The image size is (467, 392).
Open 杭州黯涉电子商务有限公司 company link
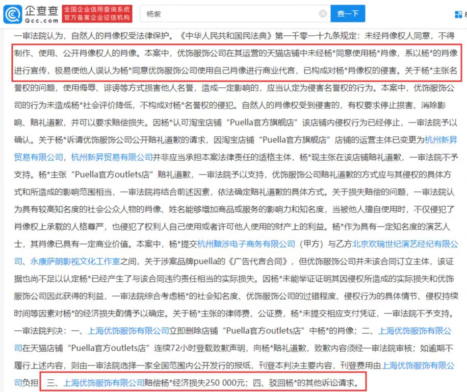click(x=246, y=244)
